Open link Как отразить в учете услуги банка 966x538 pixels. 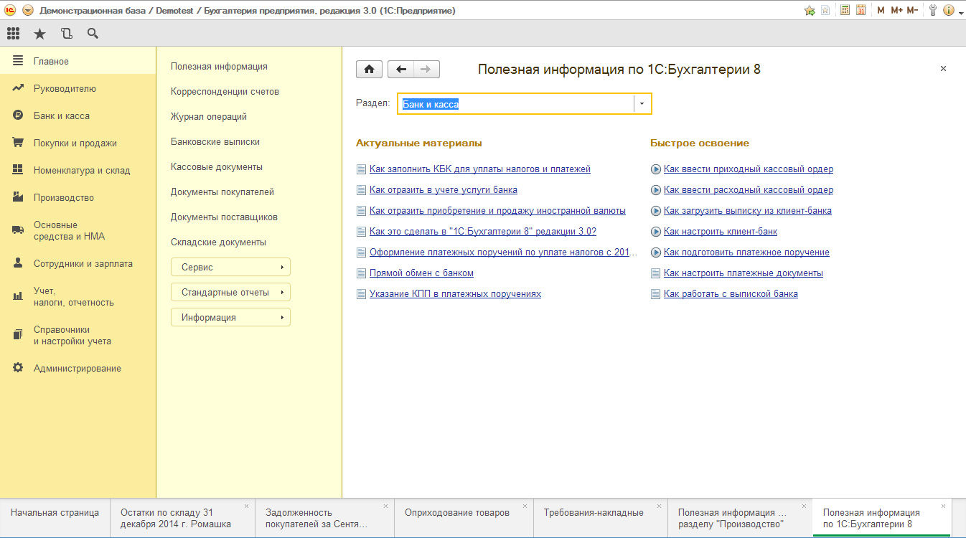(x=444, y=190)
